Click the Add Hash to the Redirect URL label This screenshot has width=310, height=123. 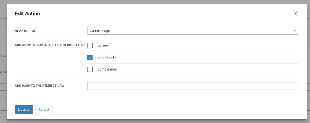tap(39, 86)
